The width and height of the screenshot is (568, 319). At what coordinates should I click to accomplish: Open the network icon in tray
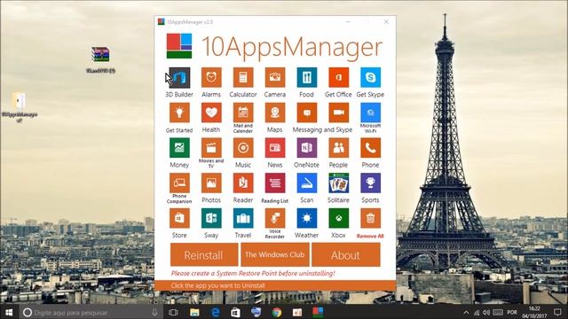[477, 313]
